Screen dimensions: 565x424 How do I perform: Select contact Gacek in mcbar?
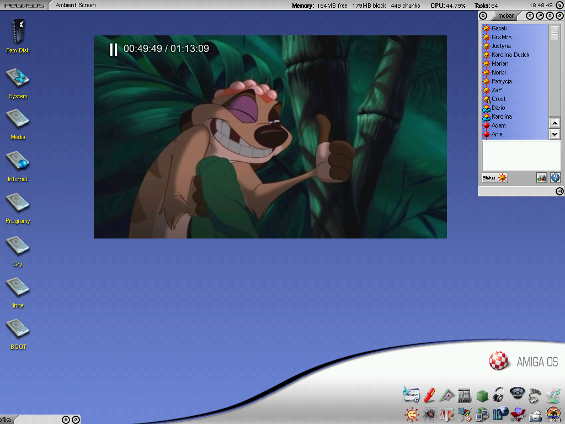515,28
